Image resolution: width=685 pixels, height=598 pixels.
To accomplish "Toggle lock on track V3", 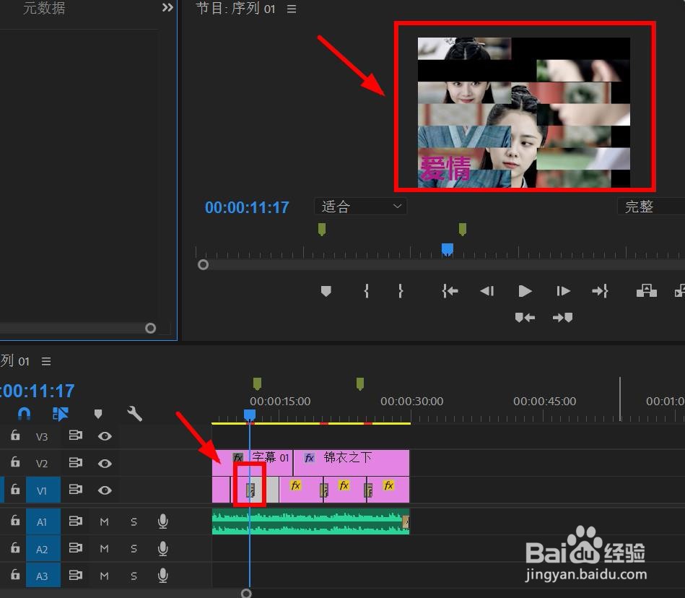I will coord(15,435).
